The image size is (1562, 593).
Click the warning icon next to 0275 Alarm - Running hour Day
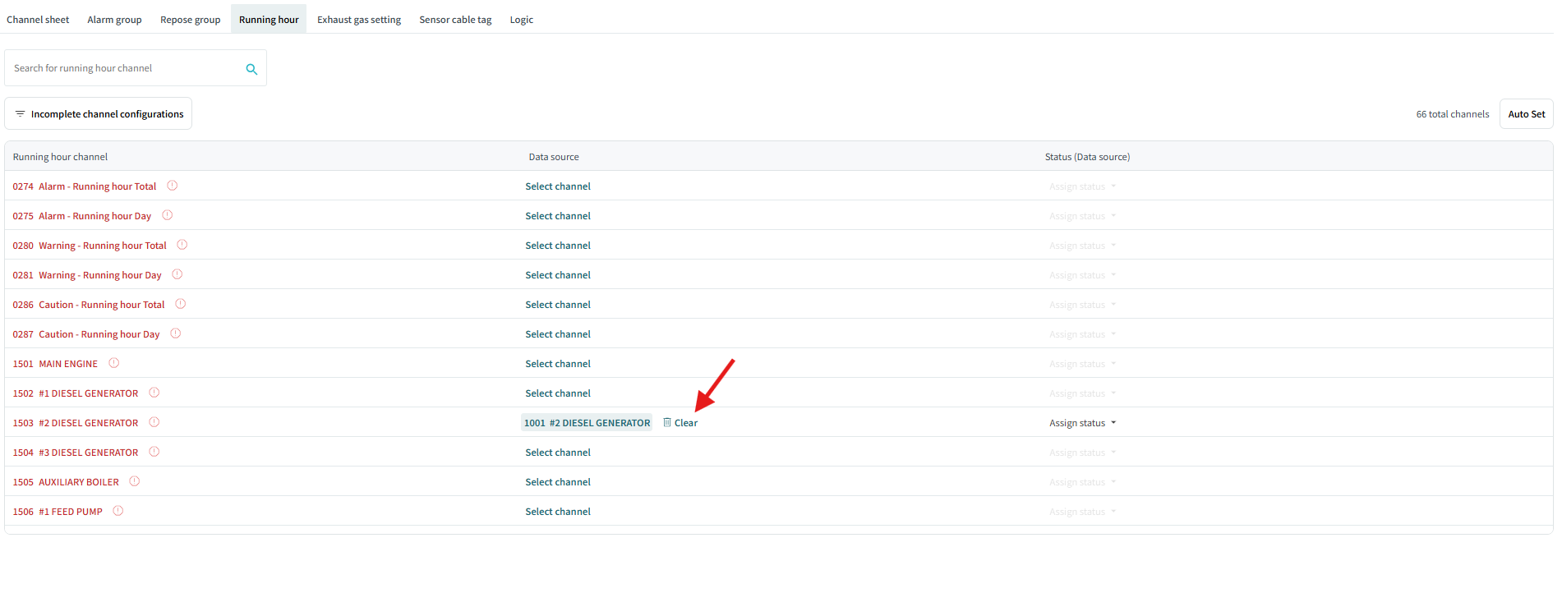point(167,215)
